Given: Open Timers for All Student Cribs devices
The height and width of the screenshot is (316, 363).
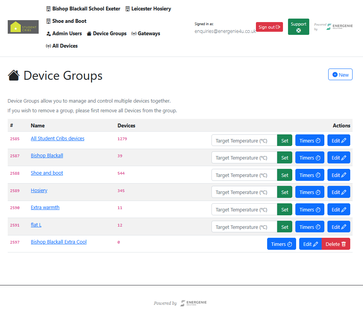Looking at the screenshot, I should (310, 141).
